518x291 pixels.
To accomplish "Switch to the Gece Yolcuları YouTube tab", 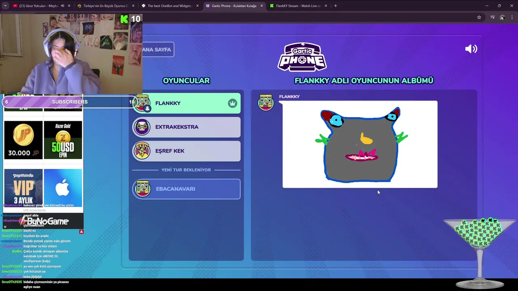I will [41, 6].
